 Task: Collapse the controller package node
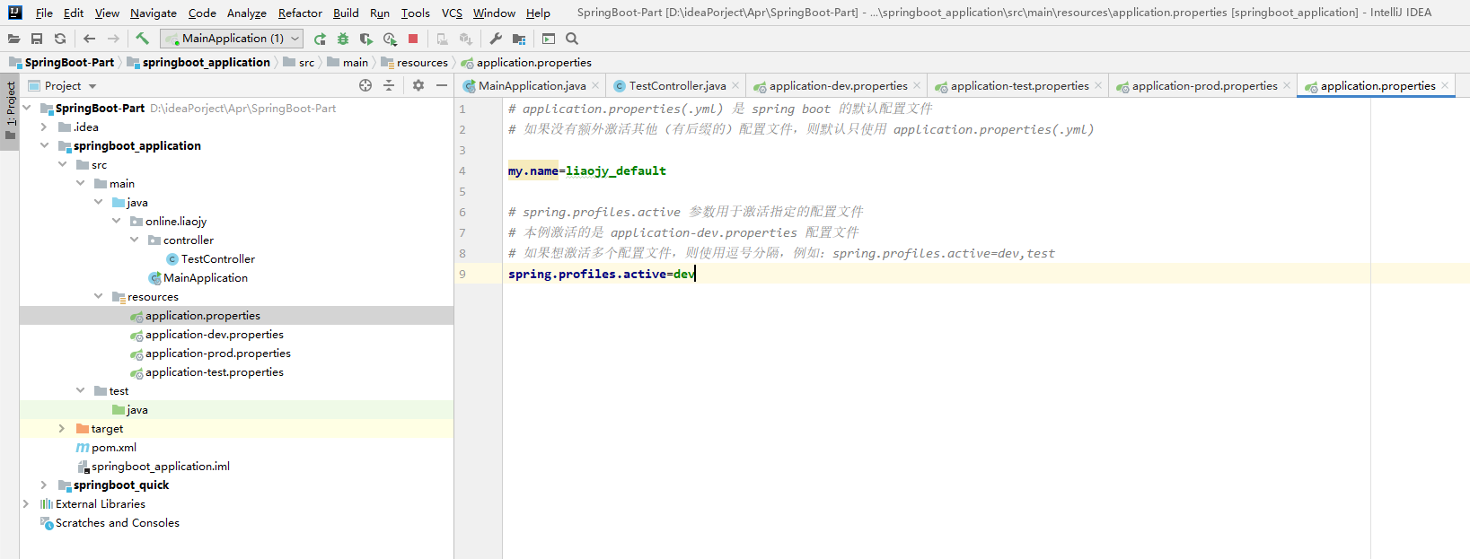point(134,240)
